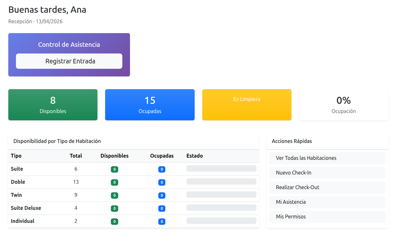Select Realizar Check-Out action
This screenshot has width=396, height=242.
(327, 188)
